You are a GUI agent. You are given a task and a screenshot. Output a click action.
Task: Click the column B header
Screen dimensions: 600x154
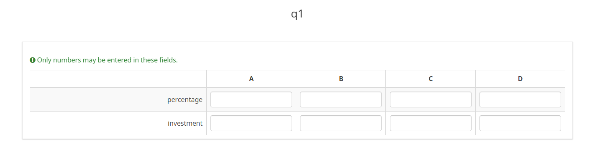pyautogui.click(x=341, y=79)
